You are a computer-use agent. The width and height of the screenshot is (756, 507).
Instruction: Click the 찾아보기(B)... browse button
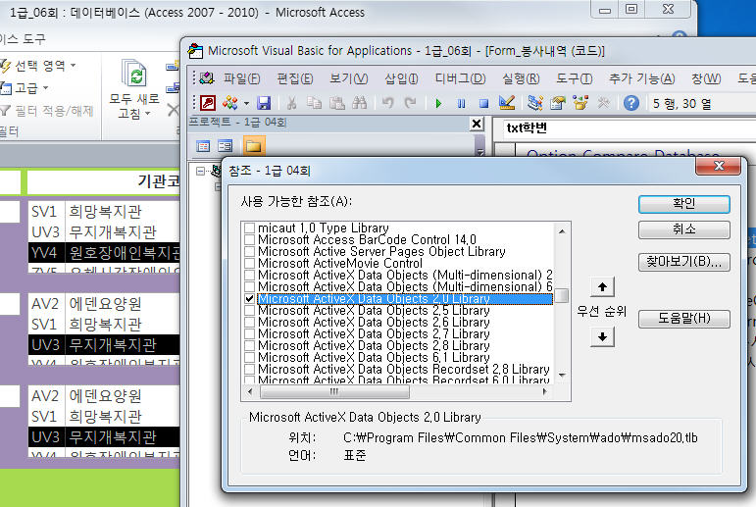[683, 262]
